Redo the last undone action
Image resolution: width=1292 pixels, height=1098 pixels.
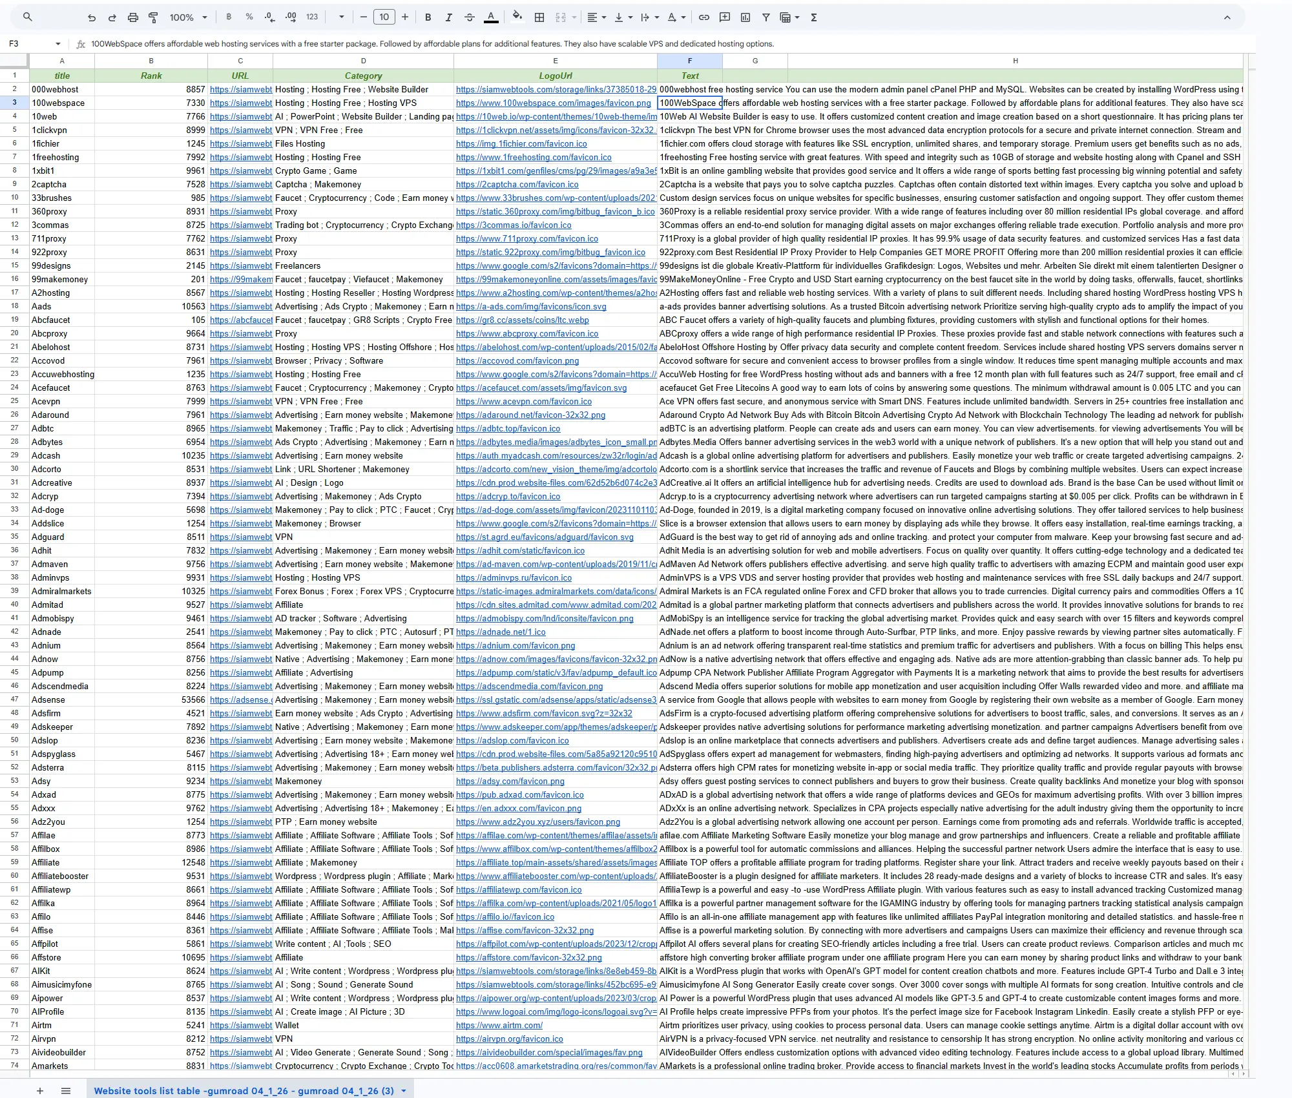(112, 17)
